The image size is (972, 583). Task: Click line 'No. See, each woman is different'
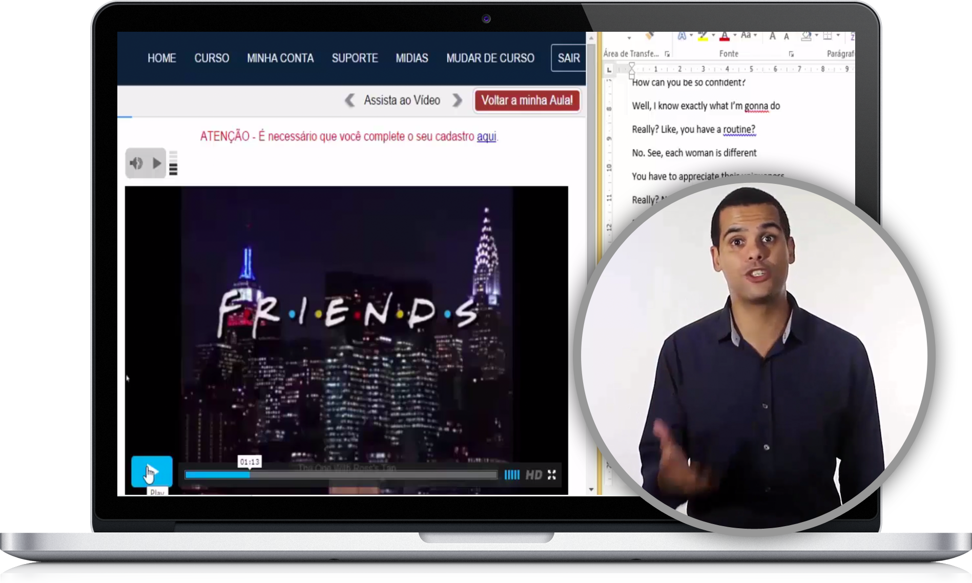tap(694, 153)
